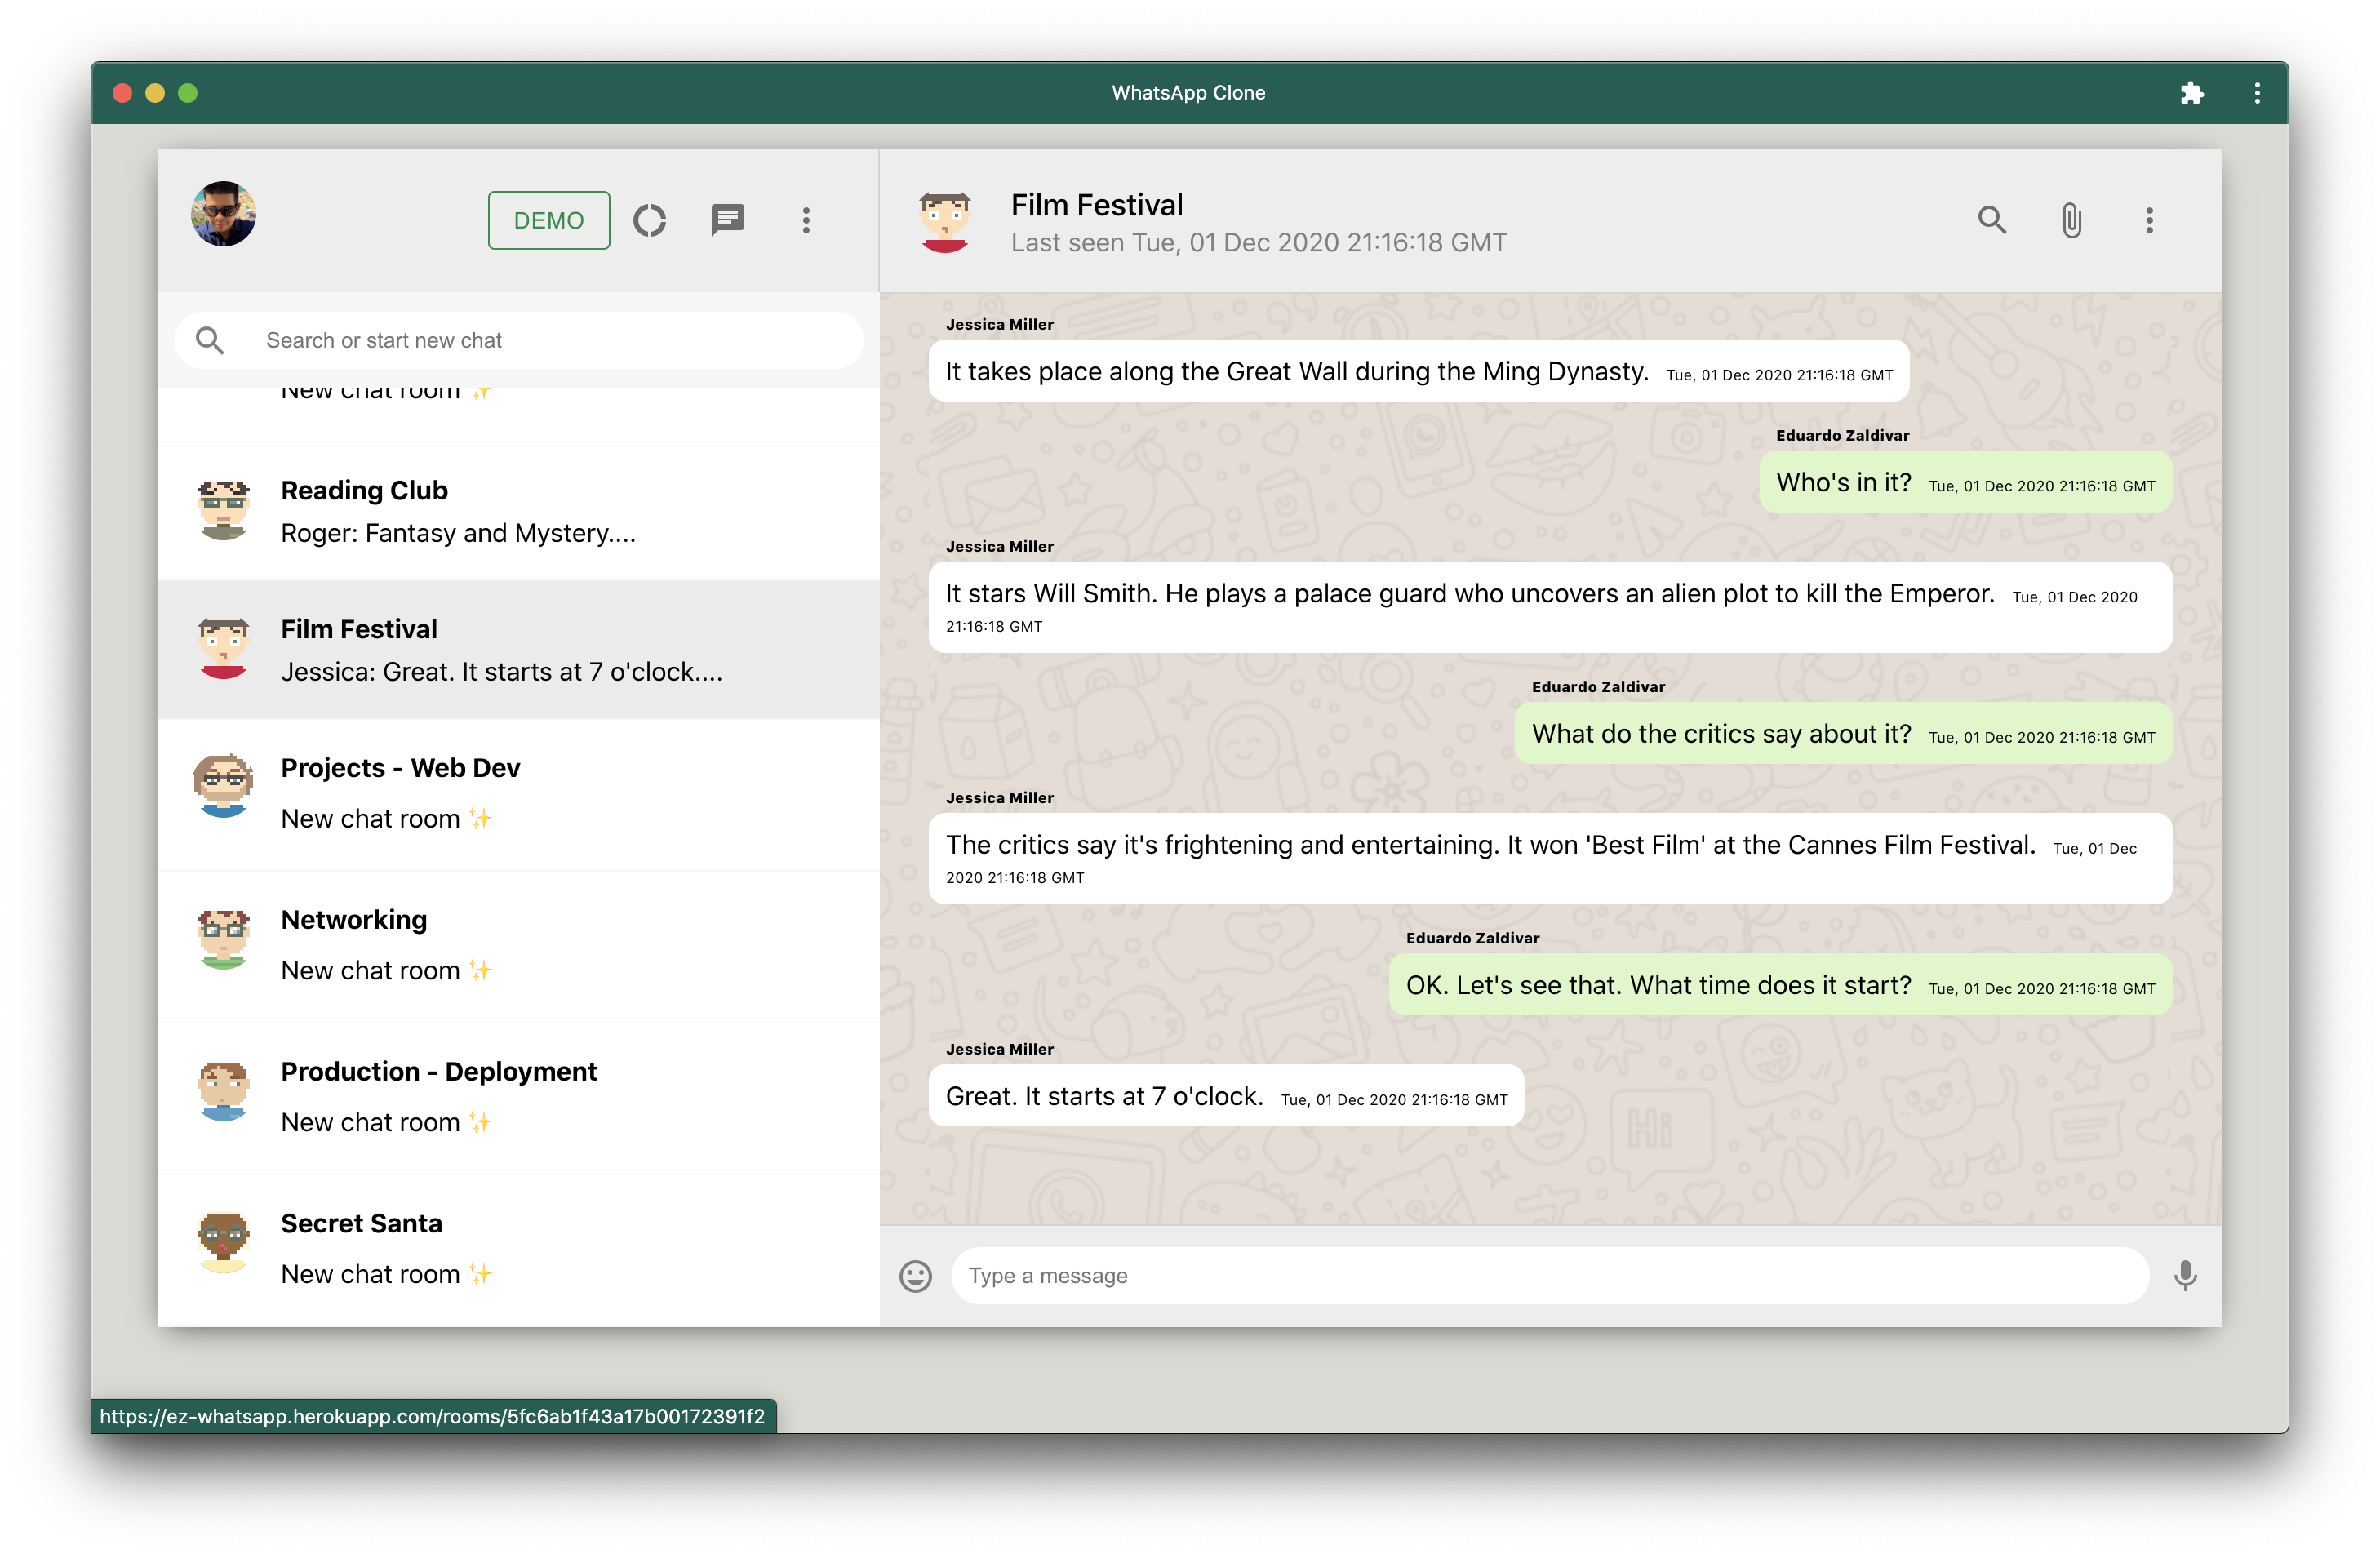
Task: Click the DEMO button
Action: coord(548,220)
